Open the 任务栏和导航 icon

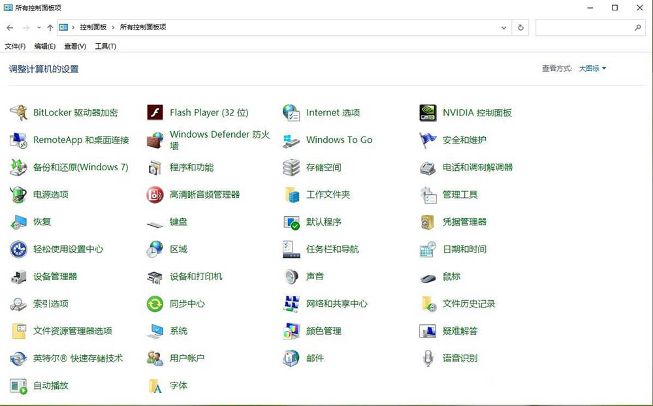click(291, 249)
